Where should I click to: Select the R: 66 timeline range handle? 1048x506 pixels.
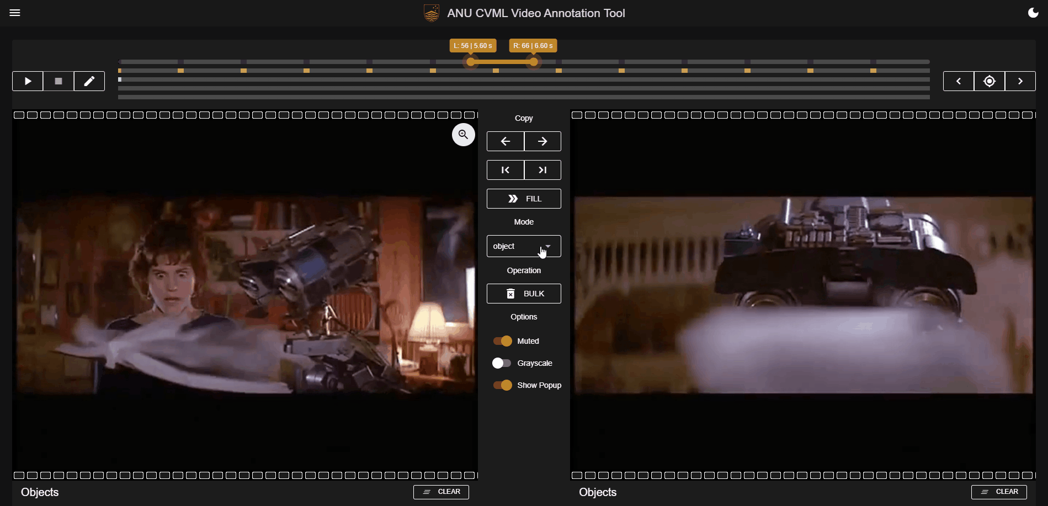click(534, 62)
